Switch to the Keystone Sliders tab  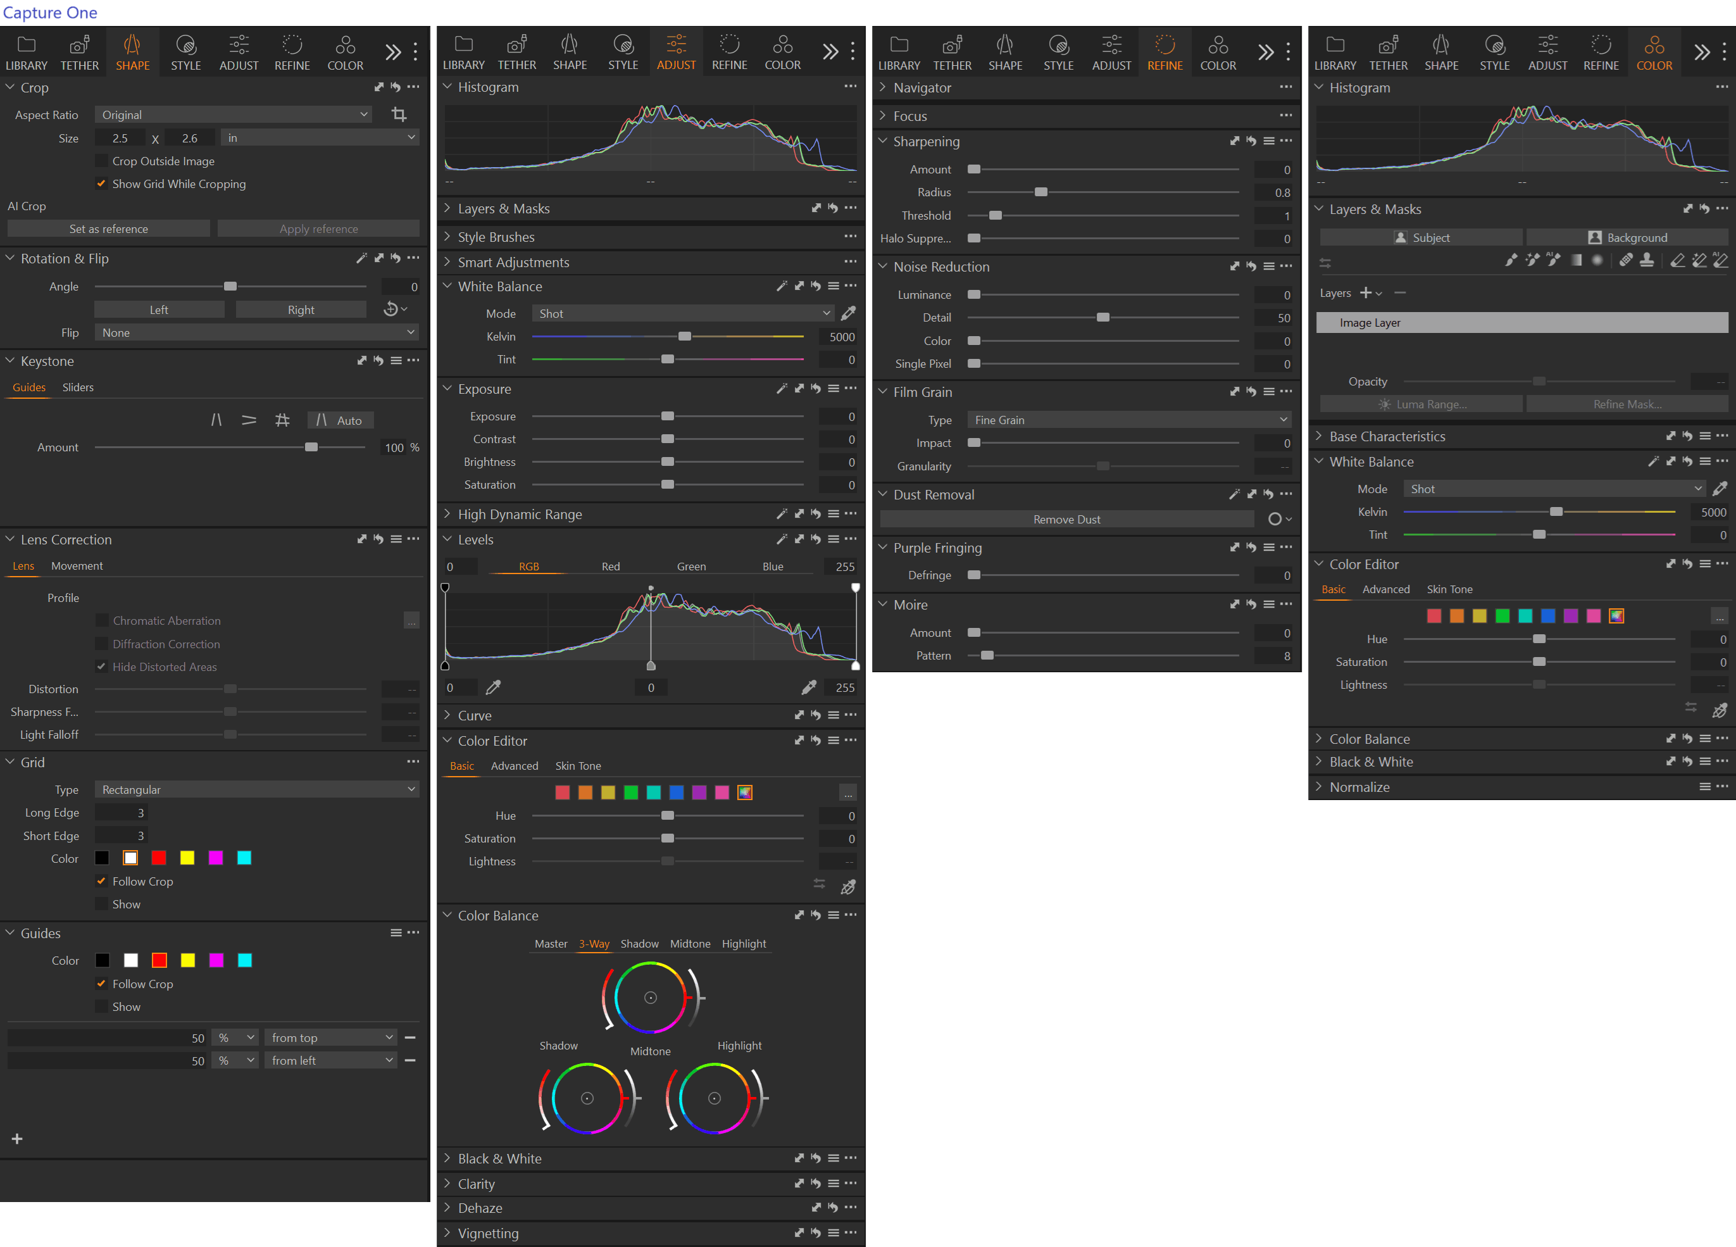pyautogui.click(x=78, y=387)
